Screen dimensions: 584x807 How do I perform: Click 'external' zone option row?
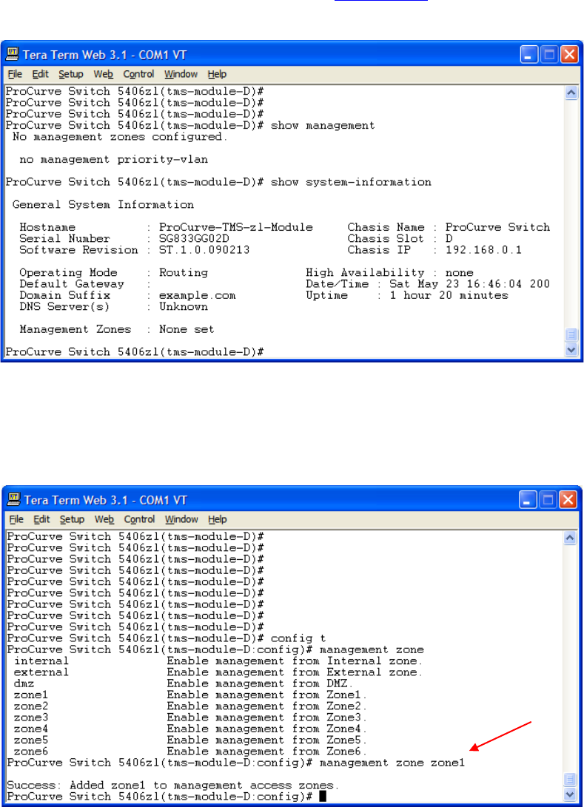[218, 672]
